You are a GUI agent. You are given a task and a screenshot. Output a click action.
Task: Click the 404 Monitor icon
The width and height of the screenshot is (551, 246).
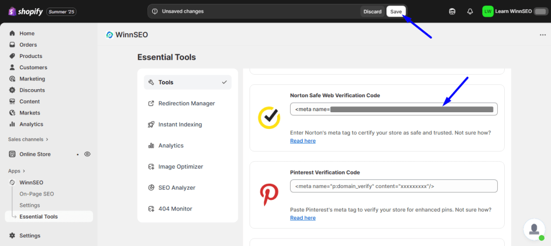151,209
